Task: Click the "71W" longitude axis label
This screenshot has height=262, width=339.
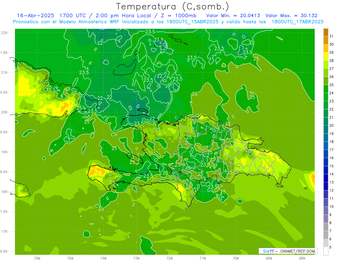Action: (203, 258)
